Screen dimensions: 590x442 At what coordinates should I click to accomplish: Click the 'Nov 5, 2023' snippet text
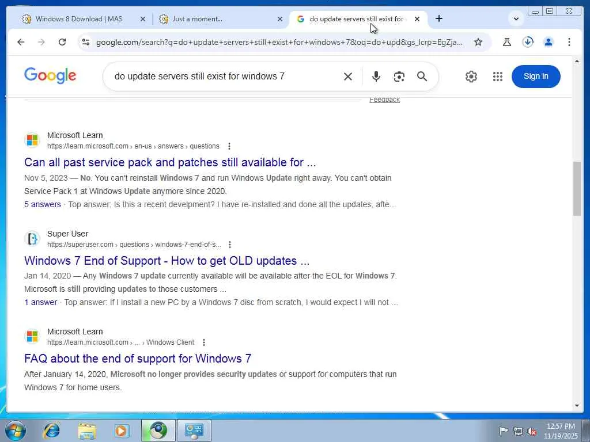(46, 178)
